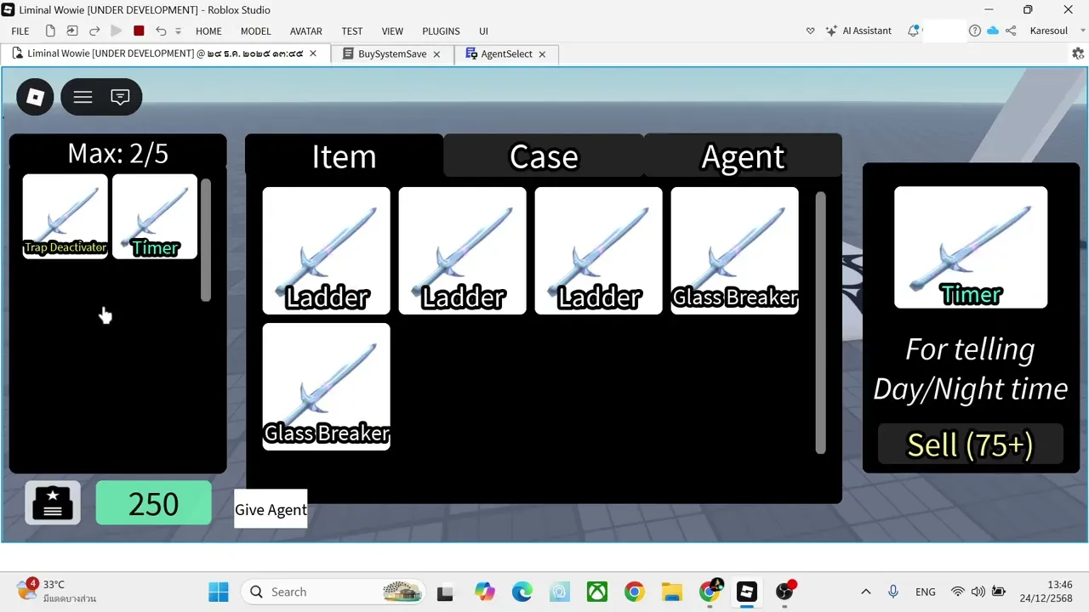Switch to VIEW ribbon tab
Viewport: 1089px width, 612px height.
(392, 31)
